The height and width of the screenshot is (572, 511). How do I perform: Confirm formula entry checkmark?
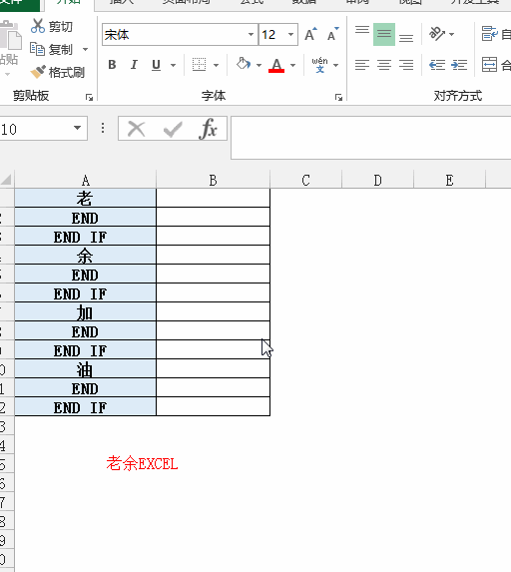173,129
